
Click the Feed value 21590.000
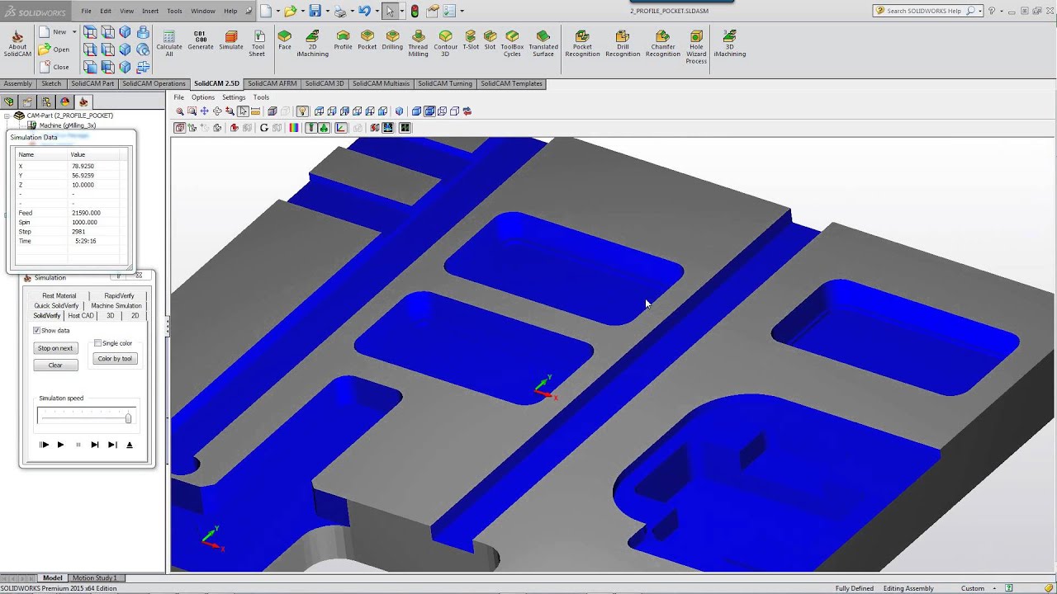pyautogui.click(x=86, y=213)
